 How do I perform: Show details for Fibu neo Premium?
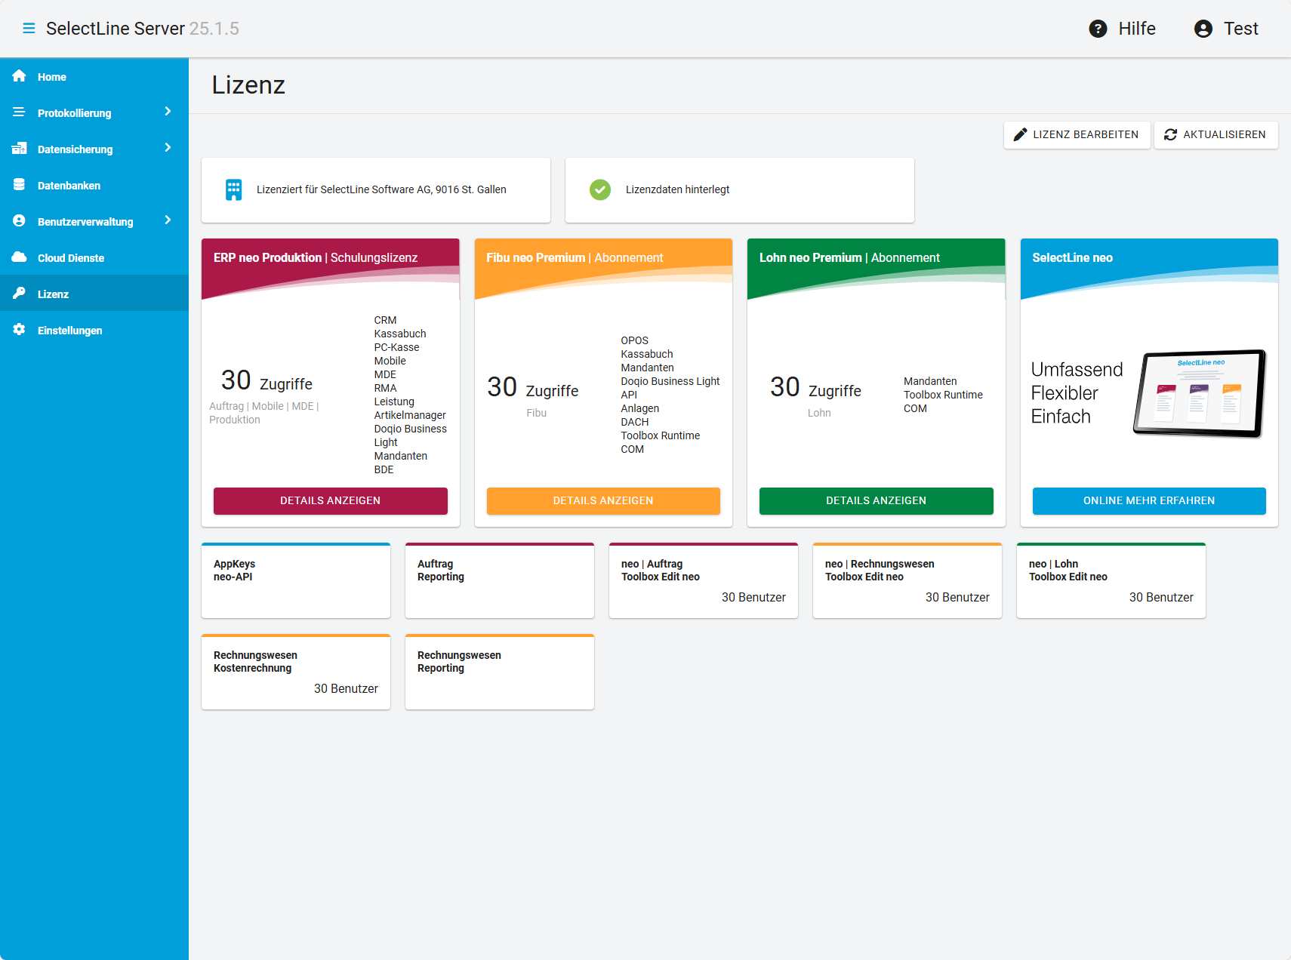click(x=603, y=501)
